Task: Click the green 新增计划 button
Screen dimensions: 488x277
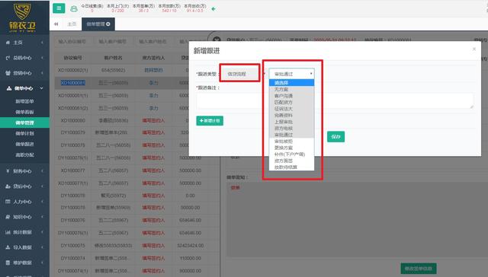Action: (210, 120)
